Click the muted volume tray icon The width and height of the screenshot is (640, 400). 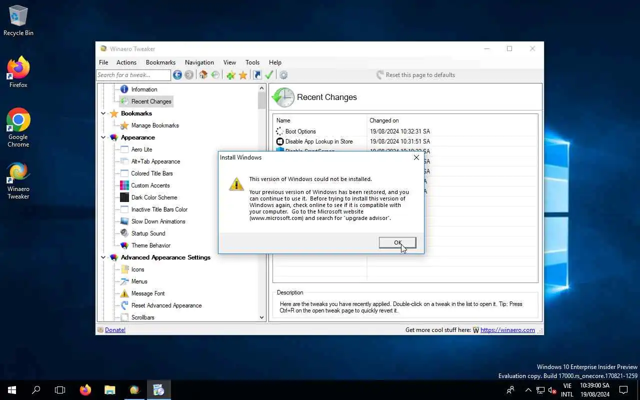(552, 390)
